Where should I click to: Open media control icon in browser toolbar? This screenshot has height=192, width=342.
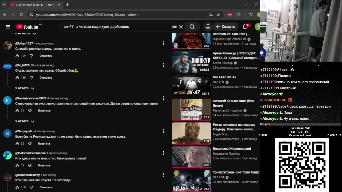coord(251,15)
